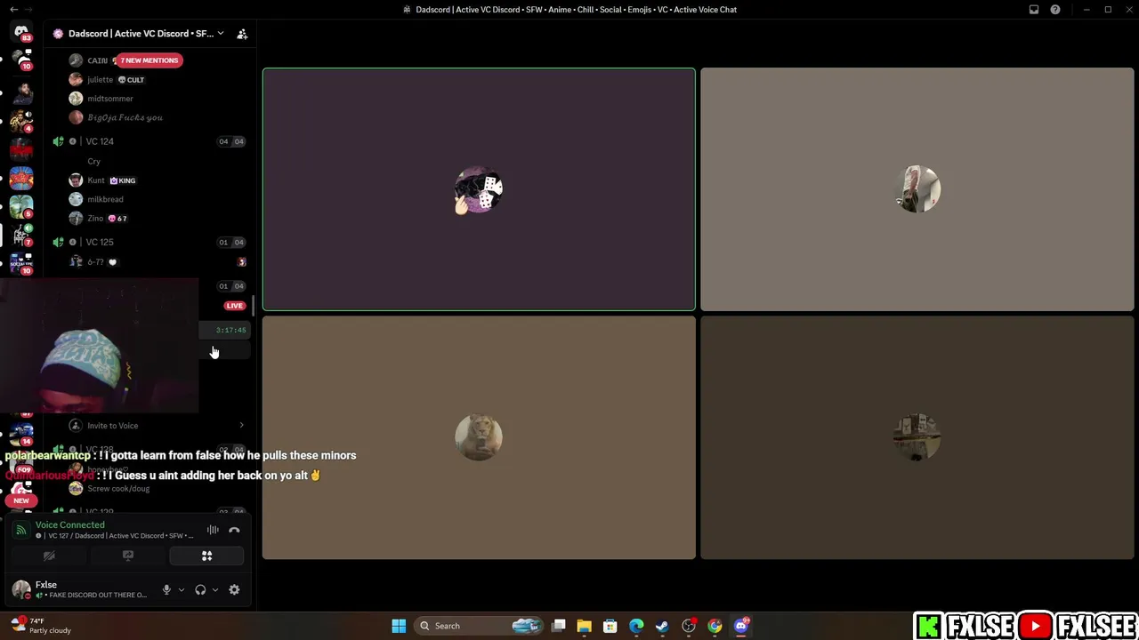Click the Fxlse user avatar
Viewport: 1139px width, 640px height.
20,589
